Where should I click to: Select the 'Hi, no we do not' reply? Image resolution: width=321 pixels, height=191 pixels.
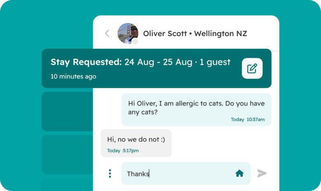click(136, 140)
